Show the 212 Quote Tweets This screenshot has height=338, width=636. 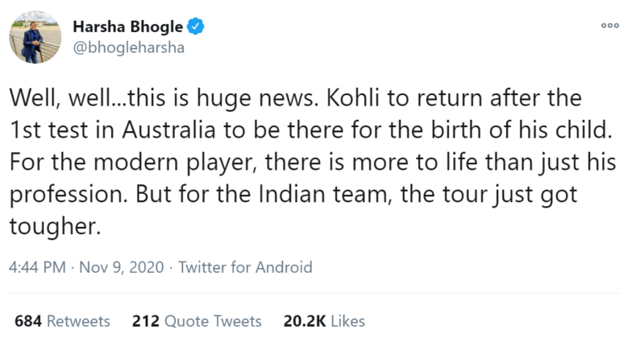pos(197,321)
